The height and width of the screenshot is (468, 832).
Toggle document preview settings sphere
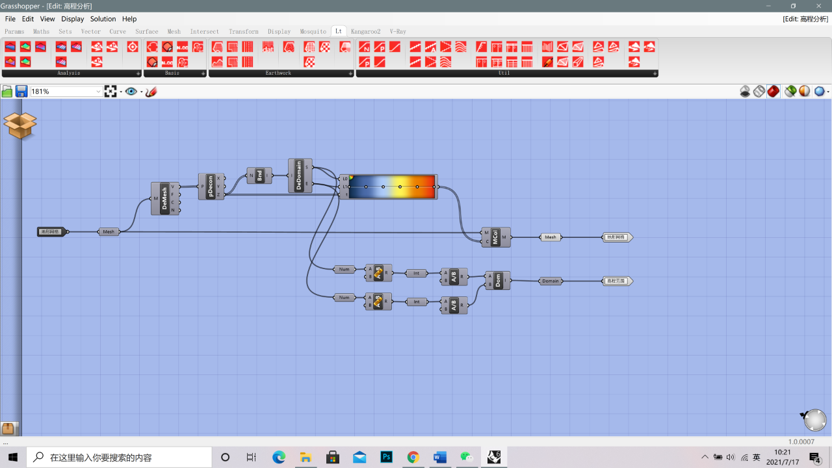[805, 92]
